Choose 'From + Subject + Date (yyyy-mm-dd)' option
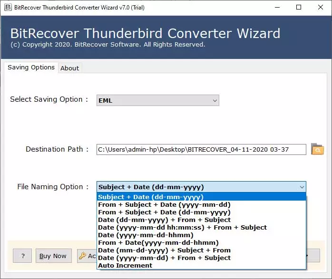Image resolution: width=332 pixels, height=279 pixels. [164, 205]
